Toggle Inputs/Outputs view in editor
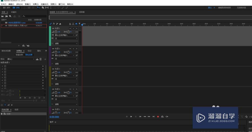Screen dimensions: 252x132 [51, 24]
